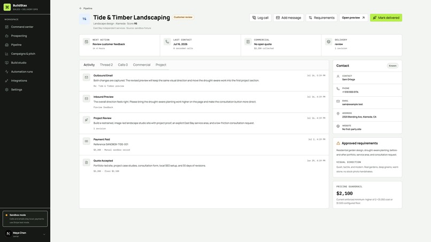Click the Delivery card icon
This screenshot has height=242, width=431.
328,42
